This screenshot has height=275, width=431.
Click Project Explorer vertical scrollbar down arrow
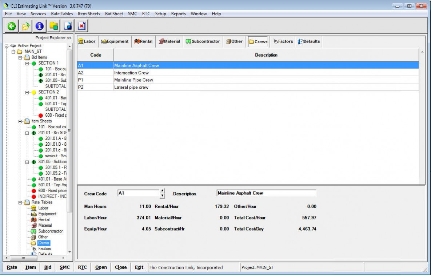[69, 252]
